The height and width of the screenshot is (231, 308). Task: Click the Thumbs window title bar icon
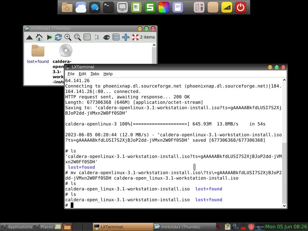click(27, 29)
